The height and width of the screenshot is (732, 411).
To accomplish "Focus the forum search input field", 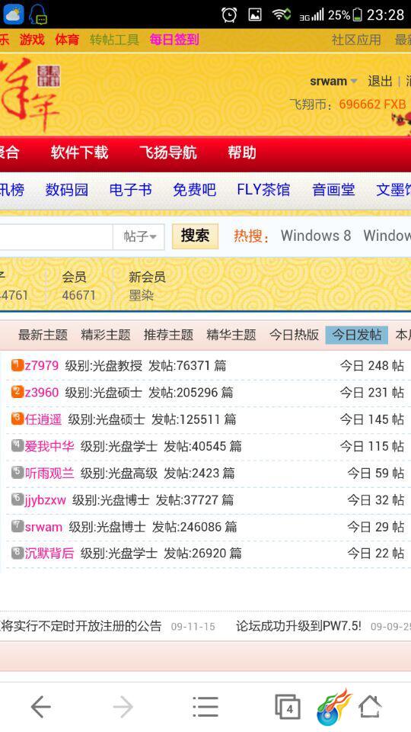I will point(56,236).
